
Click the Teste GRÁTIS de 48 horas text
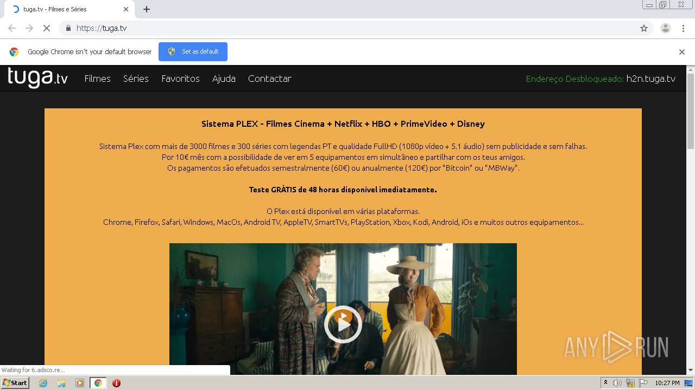point(343,190)
